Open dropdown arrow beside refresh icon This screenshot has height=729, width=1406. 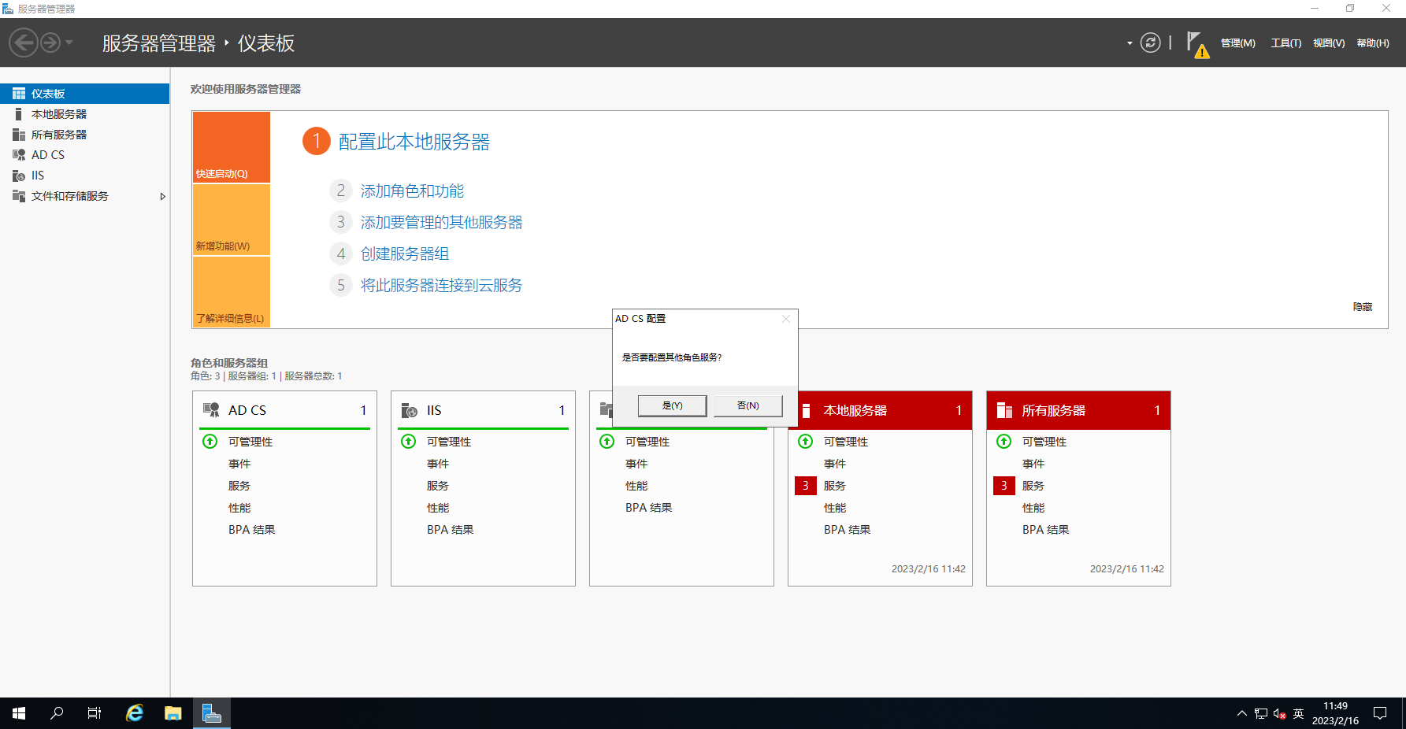point(1130,43)
